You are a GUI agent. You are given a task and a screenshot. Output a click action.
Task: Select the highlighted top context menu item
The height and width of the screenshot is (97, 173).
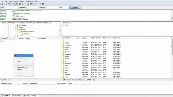coord(24,56)
